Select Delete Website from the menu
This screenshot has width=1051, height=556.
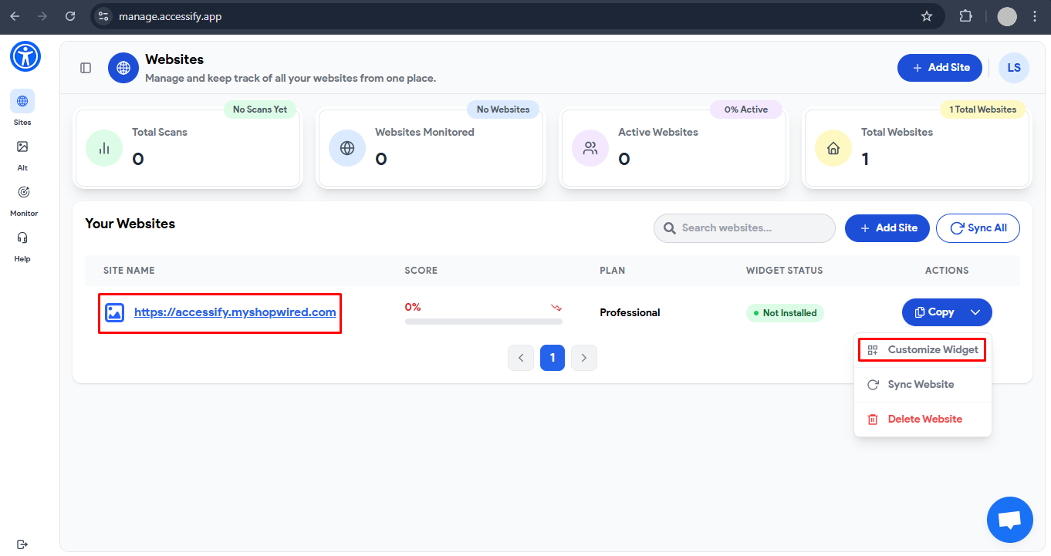click(x=924, y=419)
